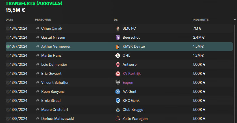Click the SL16 FC club crest icon
Screen dimensions: 237x123
[x=118, y=28]
